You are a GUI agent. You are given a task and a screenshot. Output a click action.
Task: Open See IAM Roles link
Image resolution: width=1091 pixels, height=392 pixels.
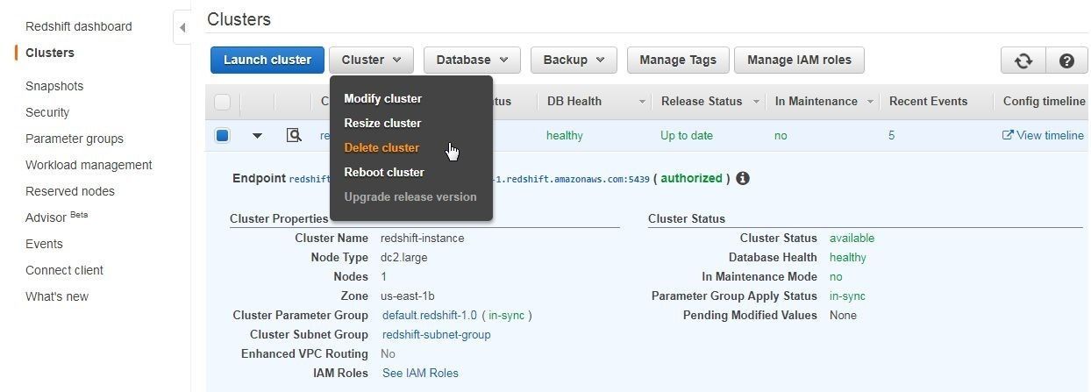(x=420, y=373)
